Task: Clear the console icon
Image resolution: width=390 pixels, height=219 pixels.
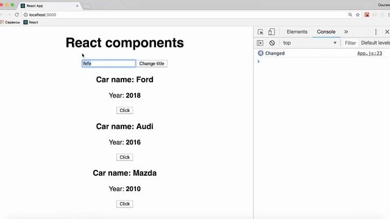Action: point(272,43)
